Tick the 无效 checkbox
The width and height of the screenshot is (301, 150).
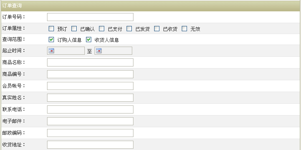[185, 28]
